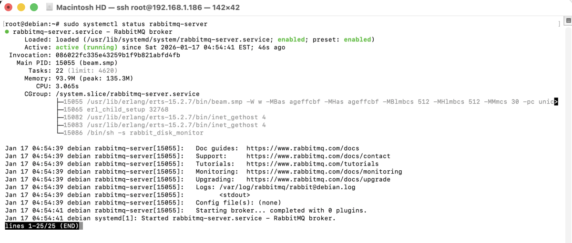This screenshot has width=572, height=243.
Task: Click the beam.smp process line 15055
Action: point(305,102)
